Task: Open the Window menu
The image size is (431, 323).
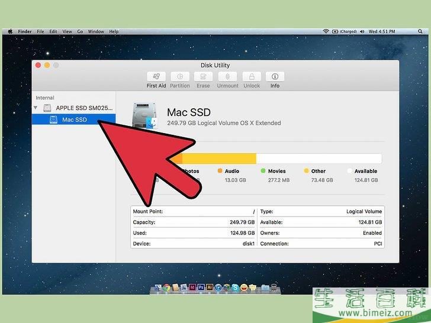Action: tap(96, 31)
